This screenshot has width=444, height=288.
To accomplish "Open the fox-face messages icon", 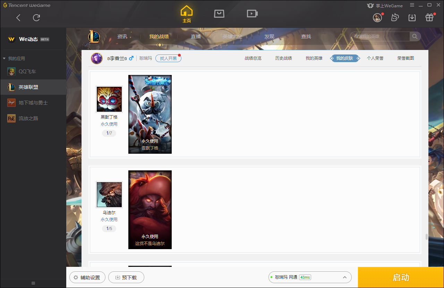I will point(395,17).
